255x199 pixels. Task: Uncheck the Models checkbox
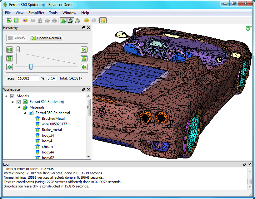[x=12, y=96]
